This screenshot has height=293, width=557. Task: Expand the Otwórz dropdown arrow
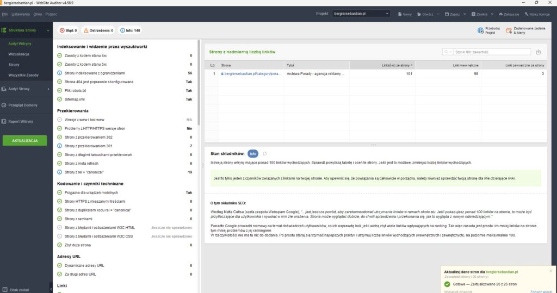point(438,14)
